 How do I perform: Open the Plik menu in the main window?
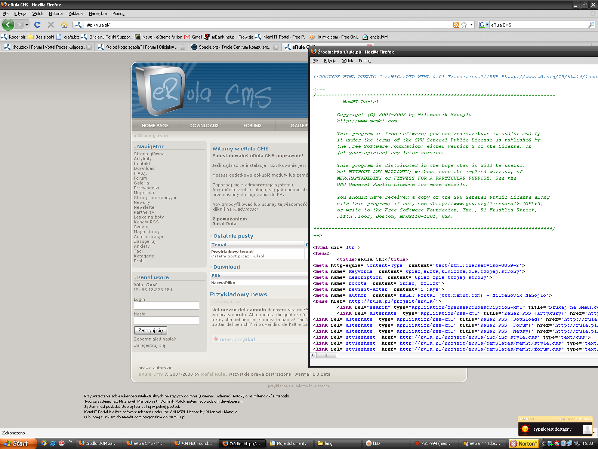(x=6, y=13)
